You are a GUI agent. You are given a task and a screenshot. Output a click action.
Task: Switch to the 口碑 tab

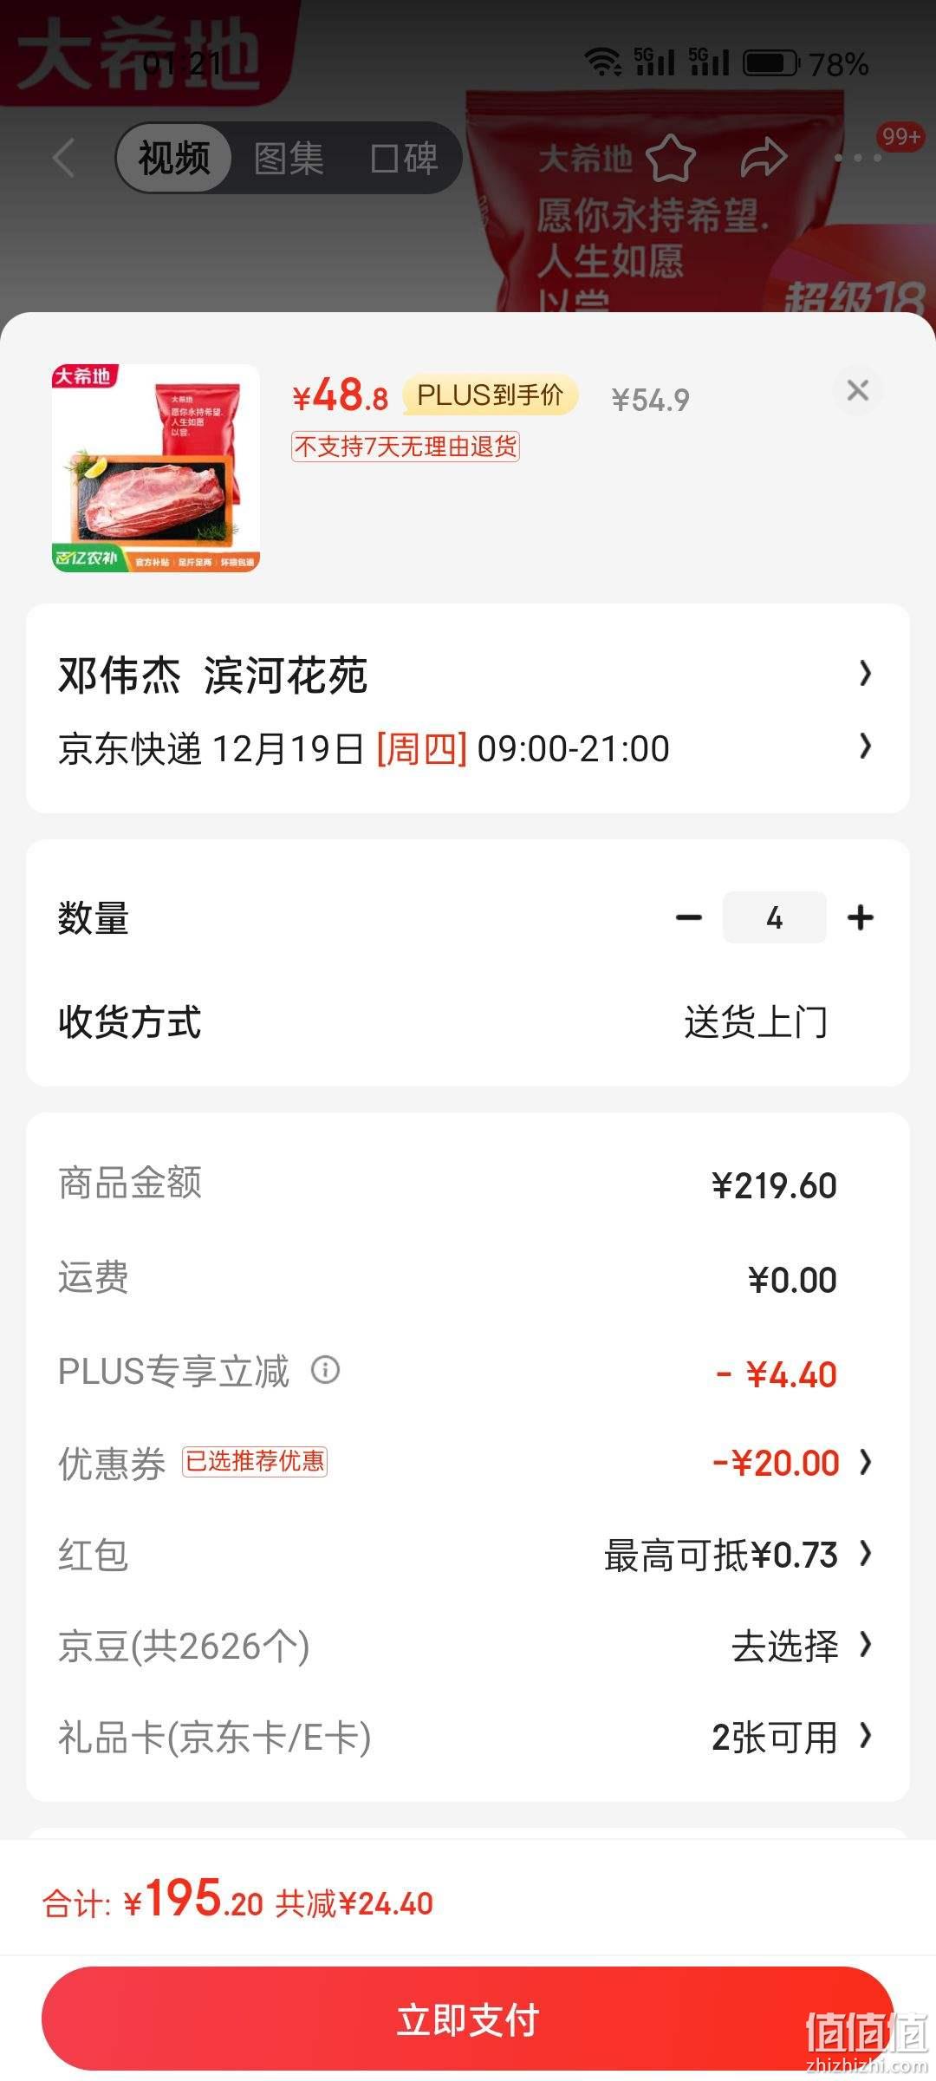(x=404, y=158)
